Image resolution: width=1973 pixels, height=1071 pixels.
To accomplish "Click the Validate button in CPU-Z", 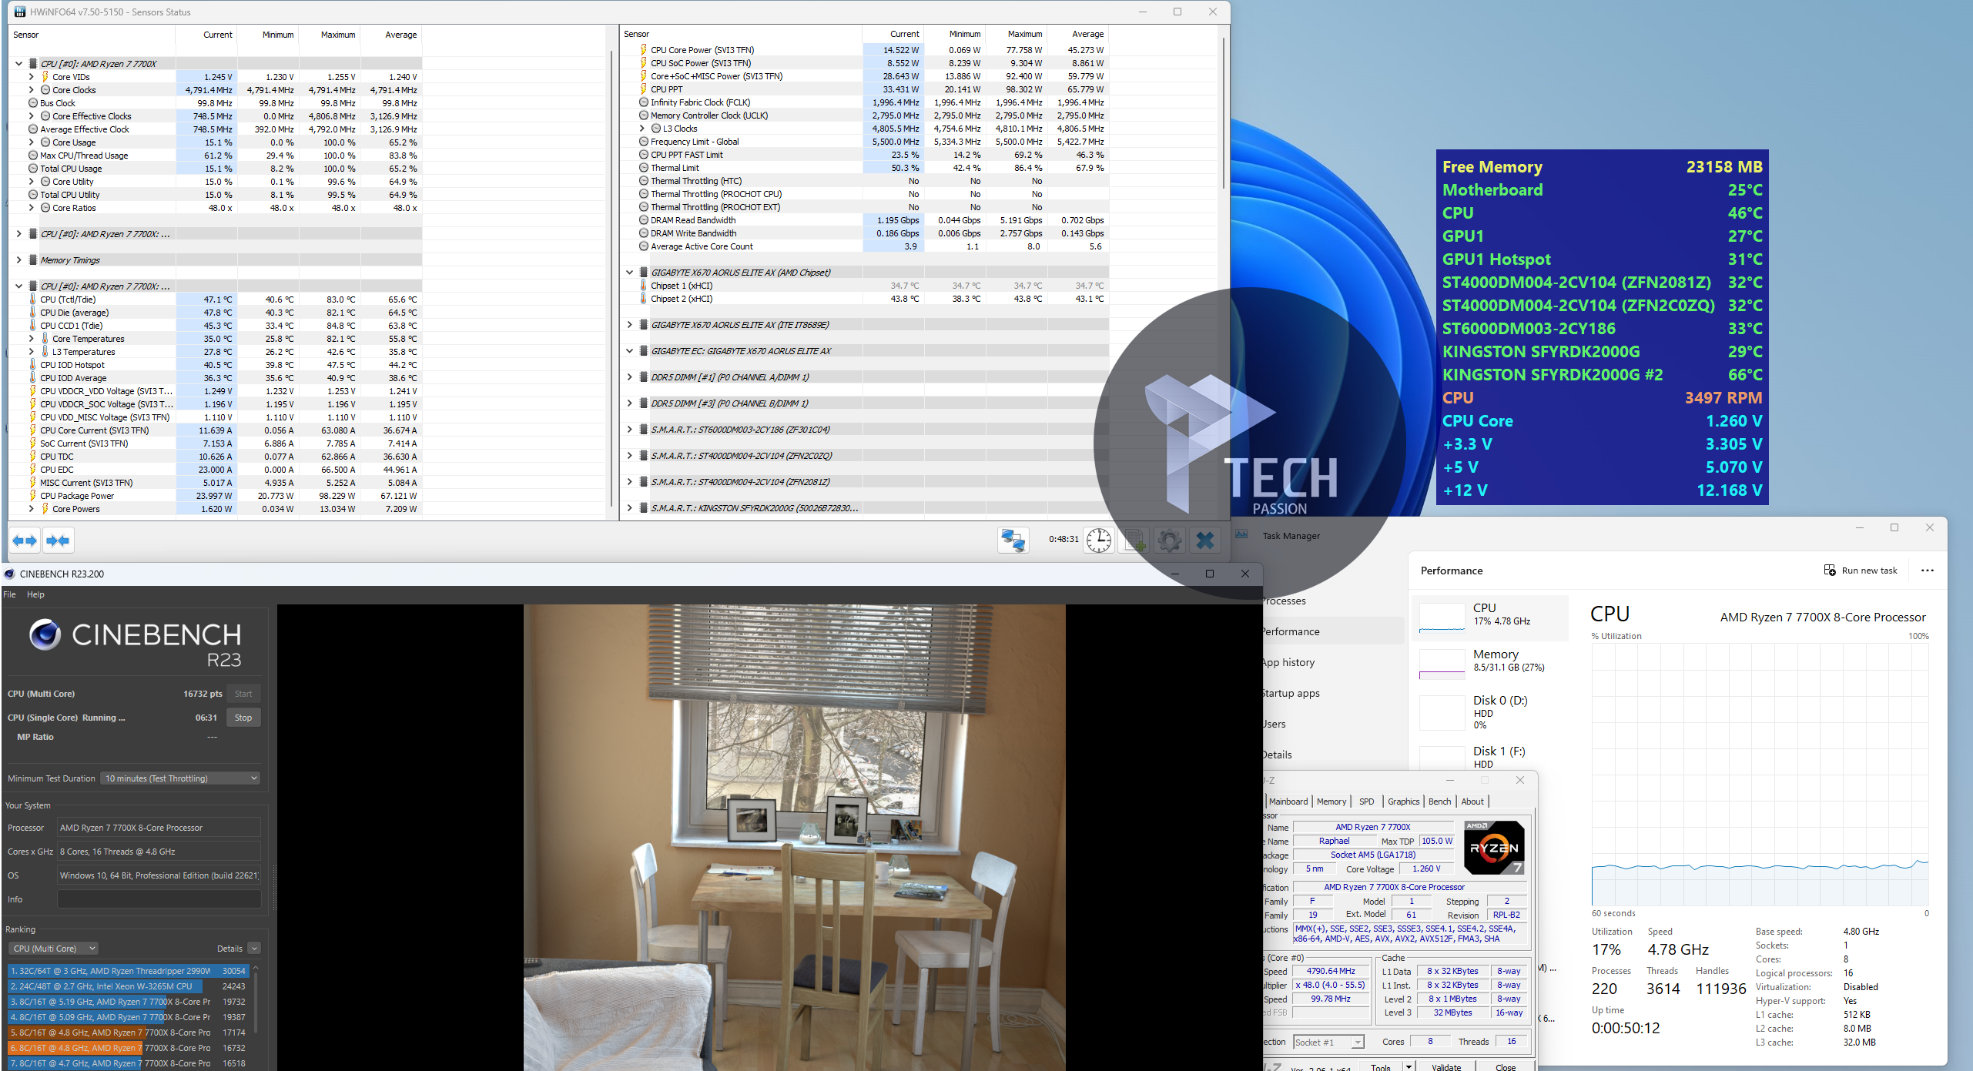I will pos(1445,1066).
